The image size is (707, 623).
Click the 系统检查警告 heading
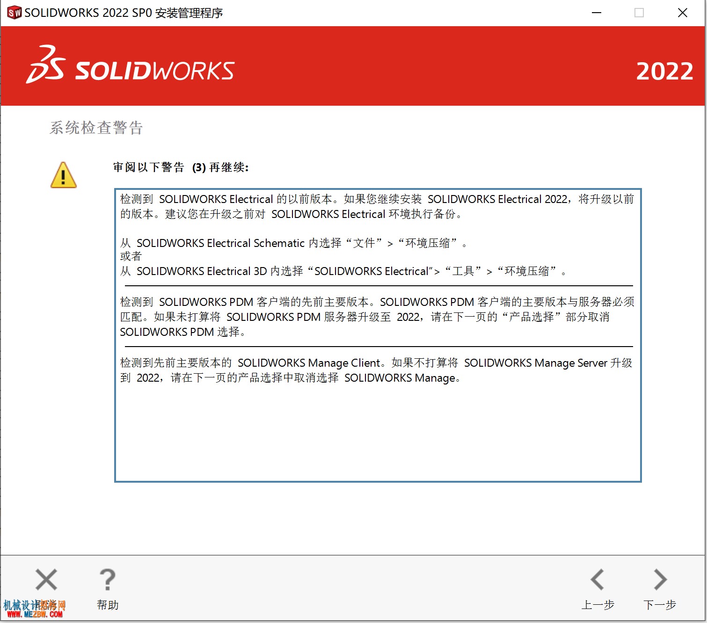click(96, 128)
